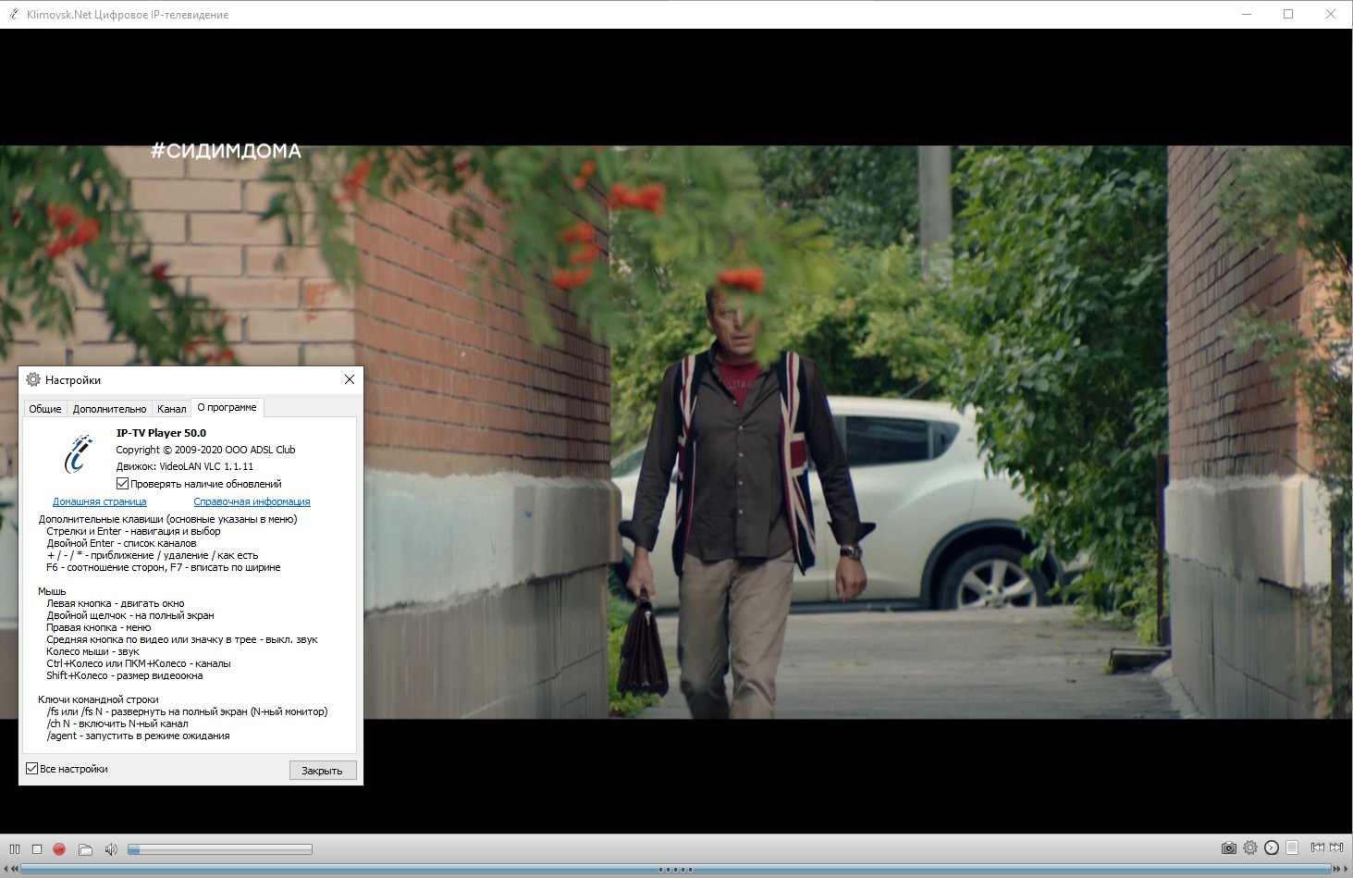Click the Copyright 2009-2020 ООО ADSL Club text
The image size is (1353, 878).
pos(205,450)
